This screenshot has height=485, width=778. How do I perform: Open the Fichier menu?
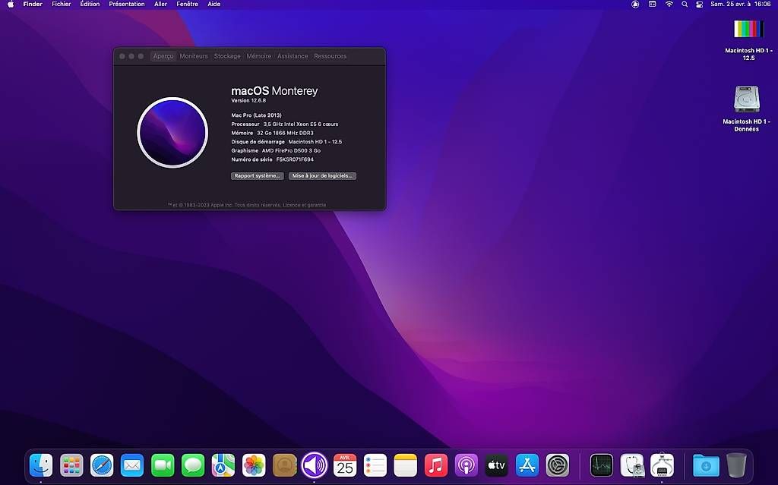[61, 4]
